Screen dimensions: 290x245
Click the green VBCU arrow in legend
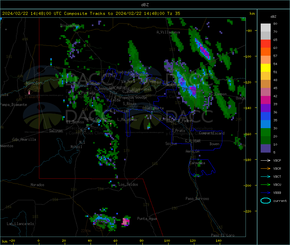pos(266,184)
